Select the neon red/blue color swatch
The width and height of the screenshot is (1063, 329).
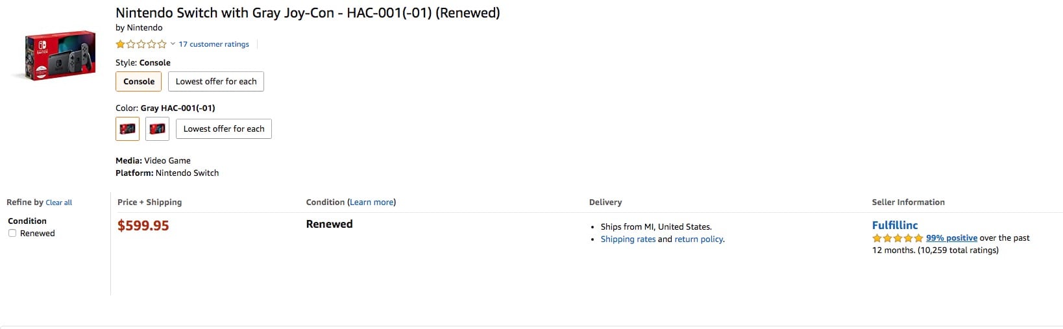tap(157, 128)
